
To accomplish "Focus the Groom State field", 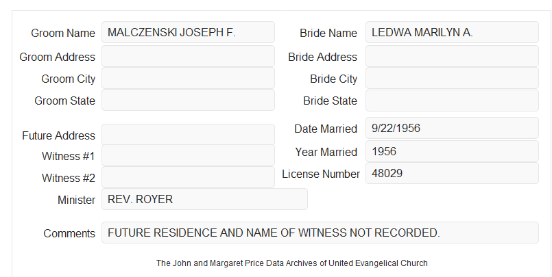I will pos(188,100).
